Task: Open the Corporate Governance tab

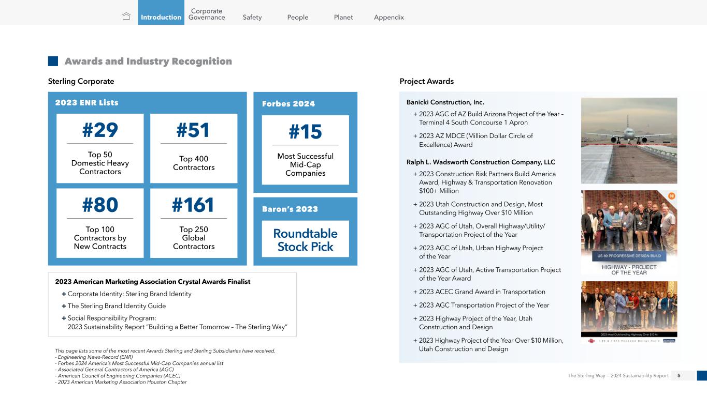Action: [x=207, y=14]
